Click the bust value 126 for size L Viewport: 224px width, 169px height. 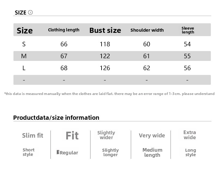click(105, 68)
